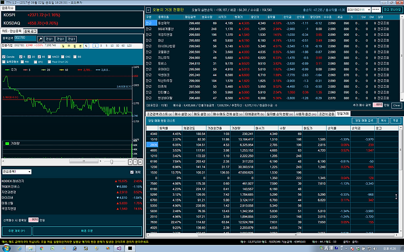Select the 120 interval button on chart toolbar

[x=130, y=45]
